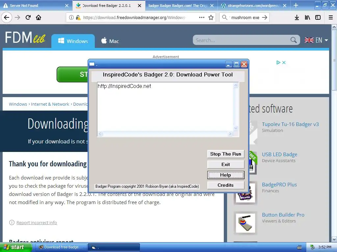This screenshot has height=252, width=337.
Task: Open Internet & Network breadcrumb link
Action: coord(50,104)
